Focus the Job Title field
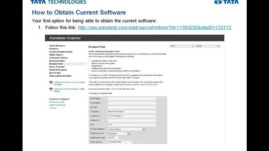The image size is (269, 151). (x=132, y=107)
